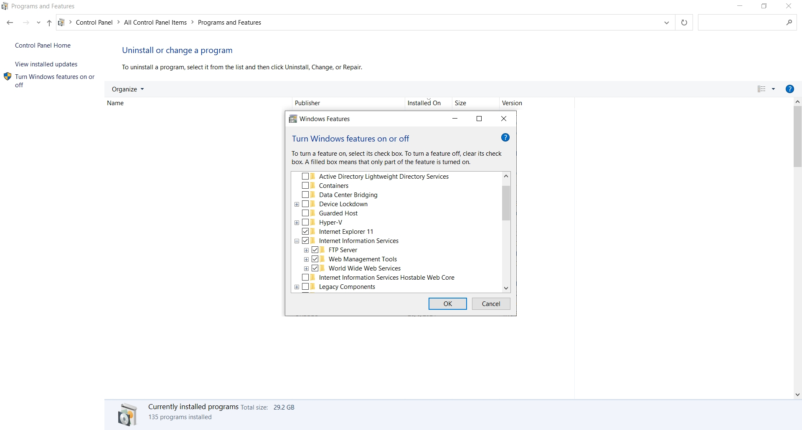Expand the Hyper-V tree node

coord(297,223)
